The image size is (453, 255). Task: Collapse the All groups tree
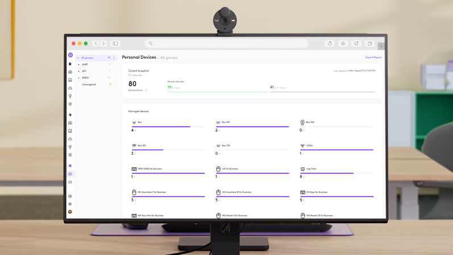[x=78, y=57]
